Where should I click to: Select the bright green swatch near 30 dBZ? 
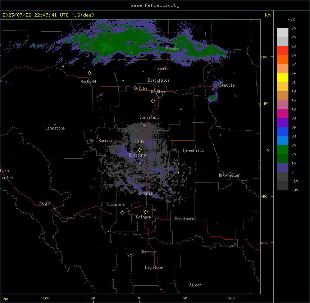coord(283,150)
